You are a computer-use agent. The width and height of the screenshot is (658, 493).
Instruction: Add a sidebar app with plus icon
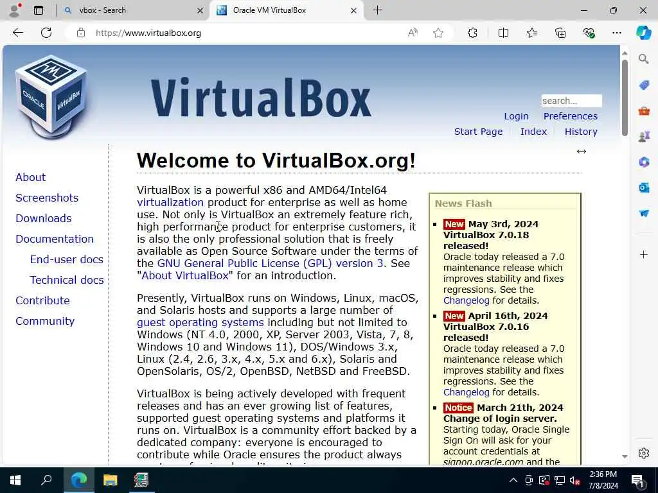click(643, 255)
